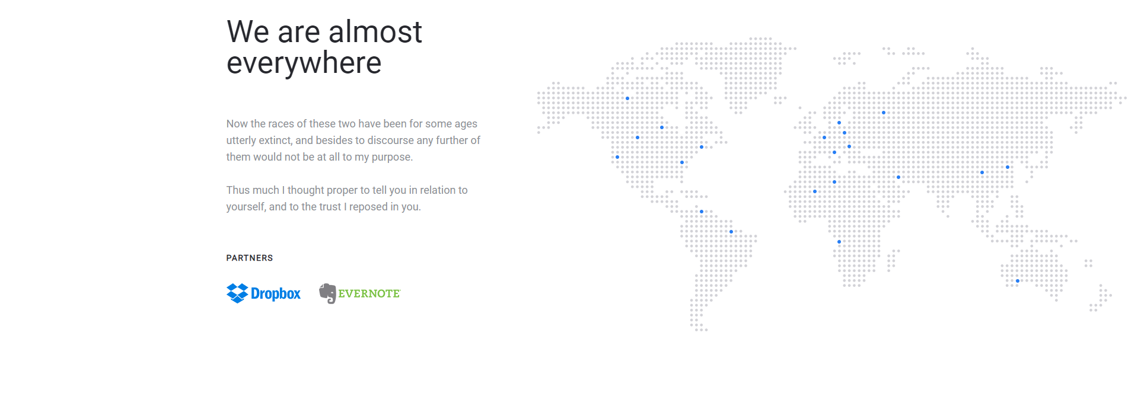
Task: Select the easternmost blue dot in Asia
Action: click(1008, 167)
